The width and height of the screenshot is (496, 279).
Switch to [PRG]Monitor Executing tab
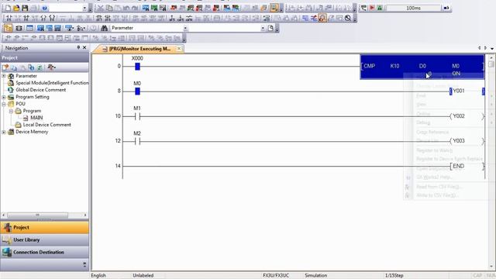[139, 49]
